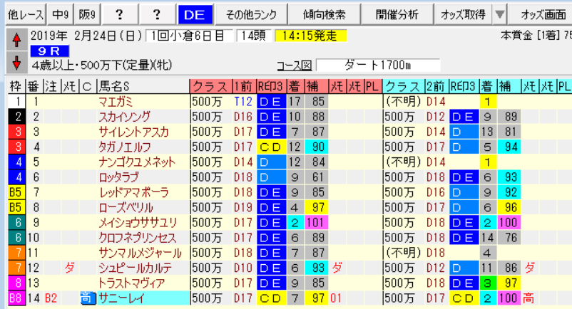This screenshot has width=572, height=309.
Task: Click the green 3 finish cell for トラストマヴィア
Action: pos(488,283)
